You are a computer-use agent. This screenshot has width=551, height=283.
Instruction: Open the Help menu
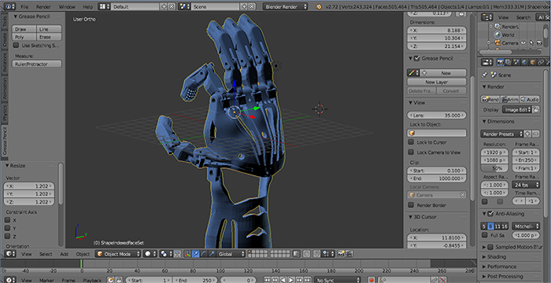click(88, 6)
